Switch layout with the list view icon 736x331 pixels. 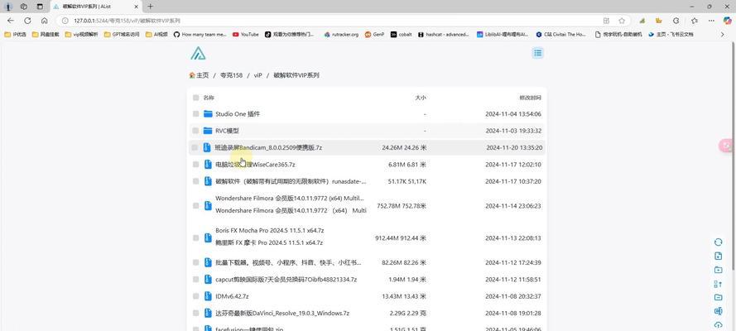(537, 53)
